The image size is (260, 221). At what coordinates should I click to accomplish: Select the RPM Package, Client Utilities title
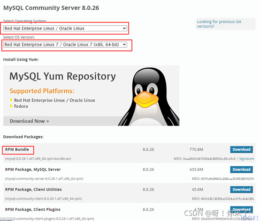click(x=33, y=190)
